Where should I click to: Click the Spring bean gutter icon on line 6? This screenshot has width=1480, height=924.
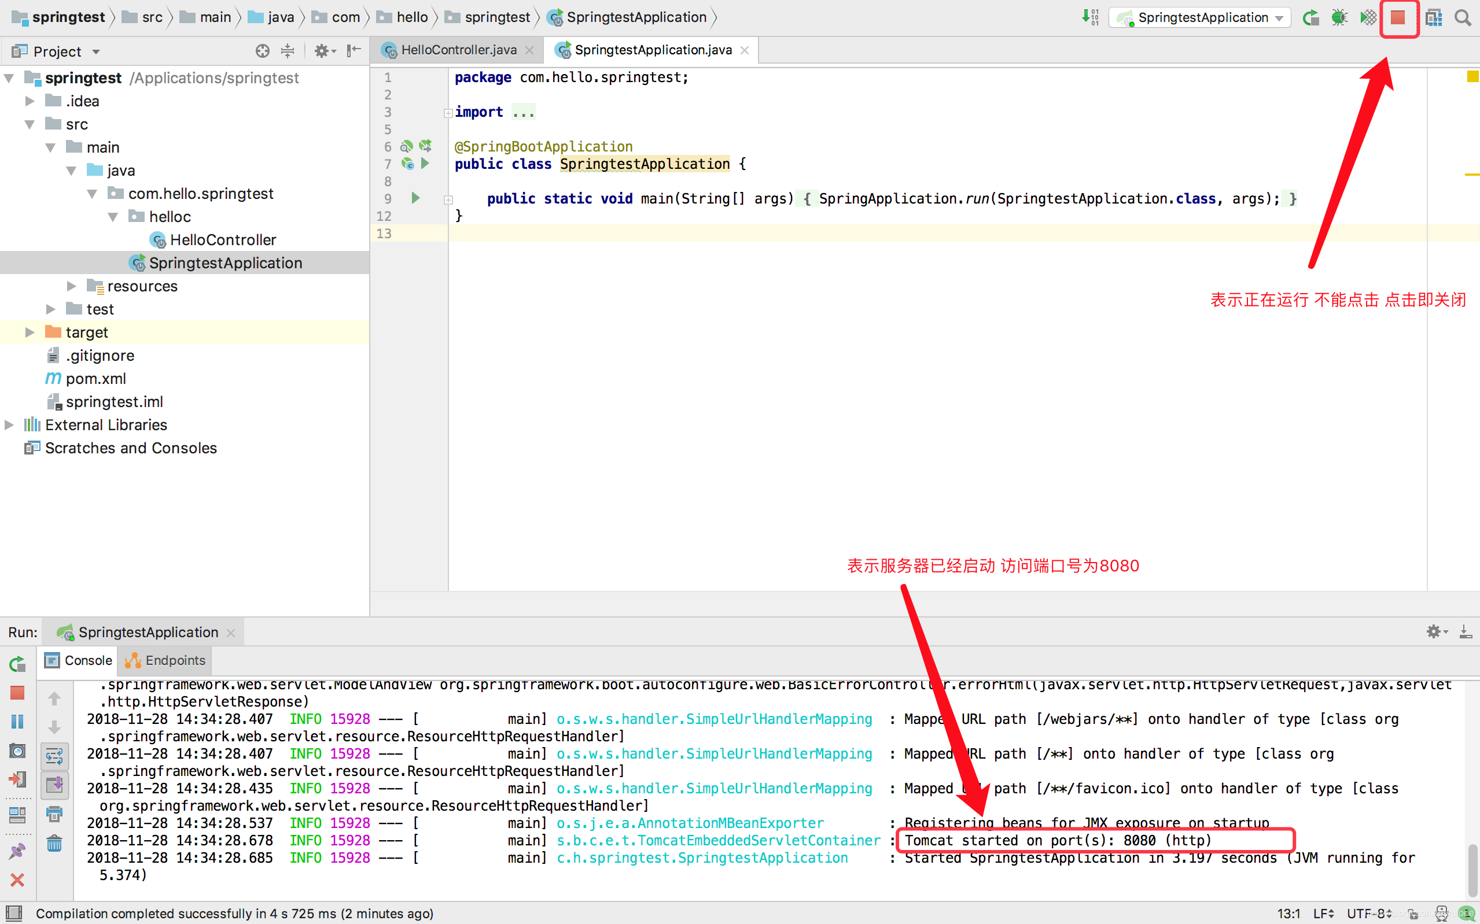click(407, 147)
